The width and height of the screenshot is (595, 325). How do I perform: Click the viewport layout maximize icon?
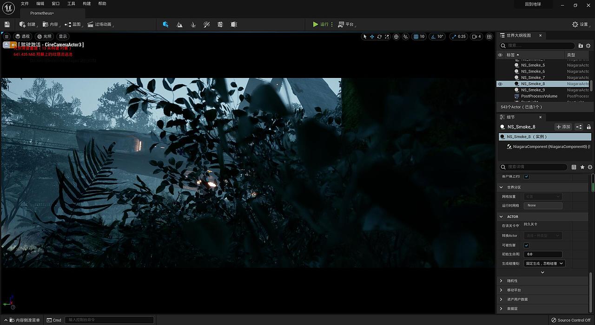(489, 37)
